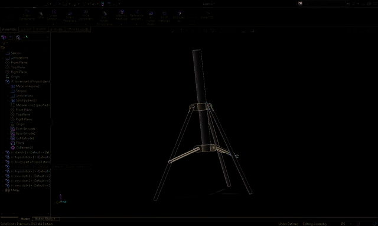Choose the Move Component tool
Screen dimensions: 378x226
(x=86, y=15)
